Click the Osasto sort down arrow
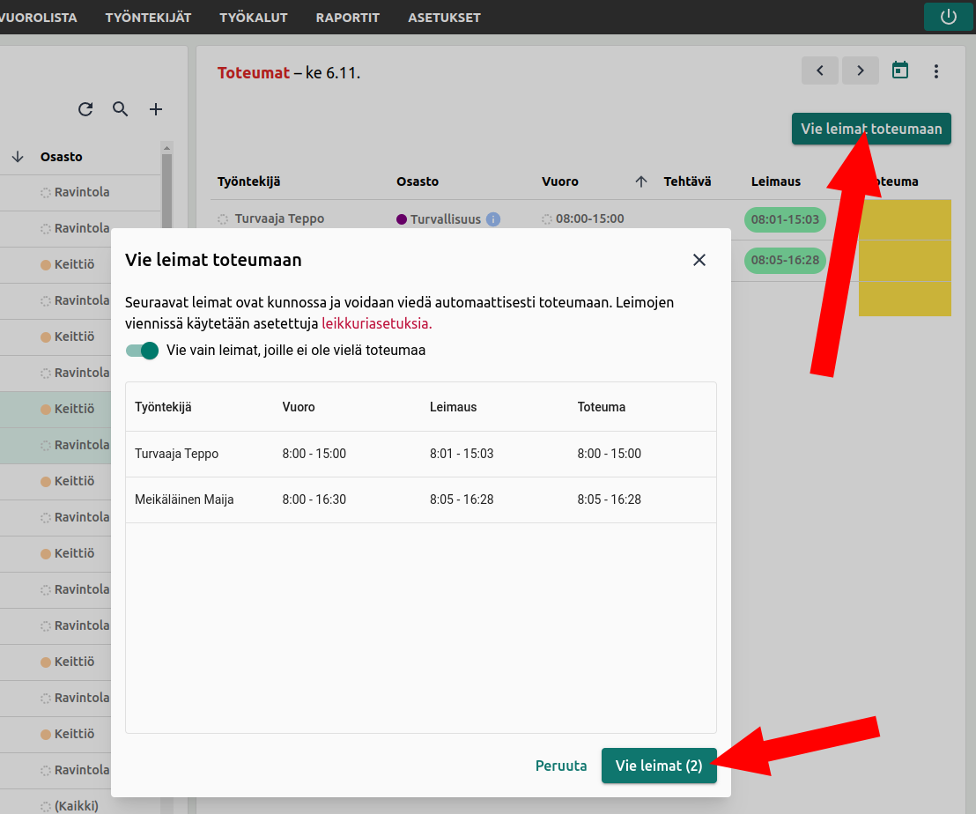 coord(18,157)
